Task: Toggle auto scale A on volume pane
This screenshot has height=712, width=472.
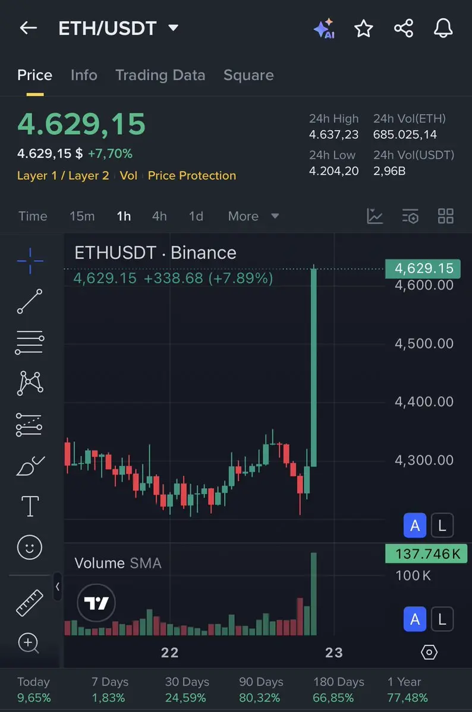Action: tap(415, 619)
